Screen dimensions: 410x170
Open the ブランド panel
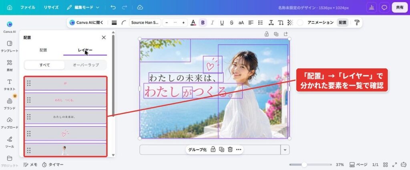point(10,104)
